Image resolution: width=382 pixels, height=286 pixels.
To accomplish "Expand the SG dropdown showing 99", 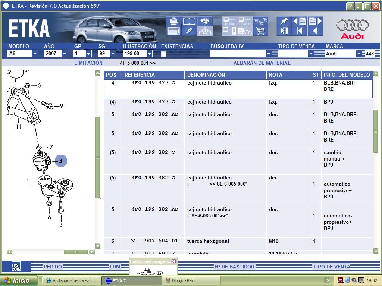I will [x=113, y=54].
